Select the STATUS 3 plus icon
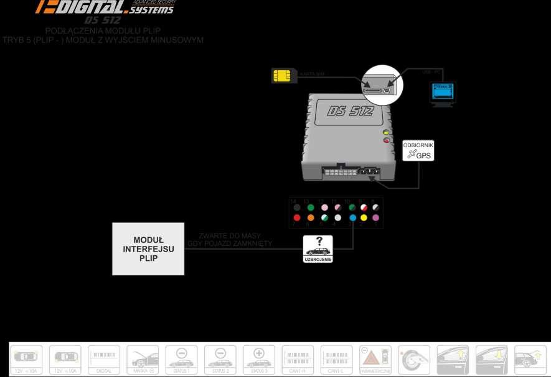 point(259,360)
